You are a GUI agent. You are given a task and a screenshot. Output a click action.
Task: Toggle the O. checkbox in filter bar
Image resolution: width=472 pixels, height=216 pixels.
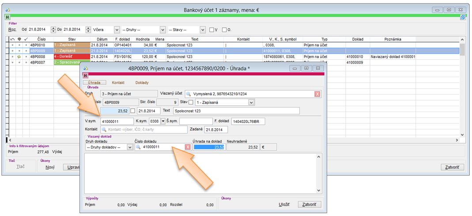click(x=224, y=30)
